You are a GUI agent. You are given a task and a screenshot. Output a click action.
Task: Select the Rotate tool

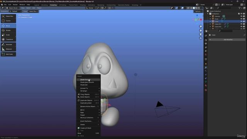tap(8, 30)
